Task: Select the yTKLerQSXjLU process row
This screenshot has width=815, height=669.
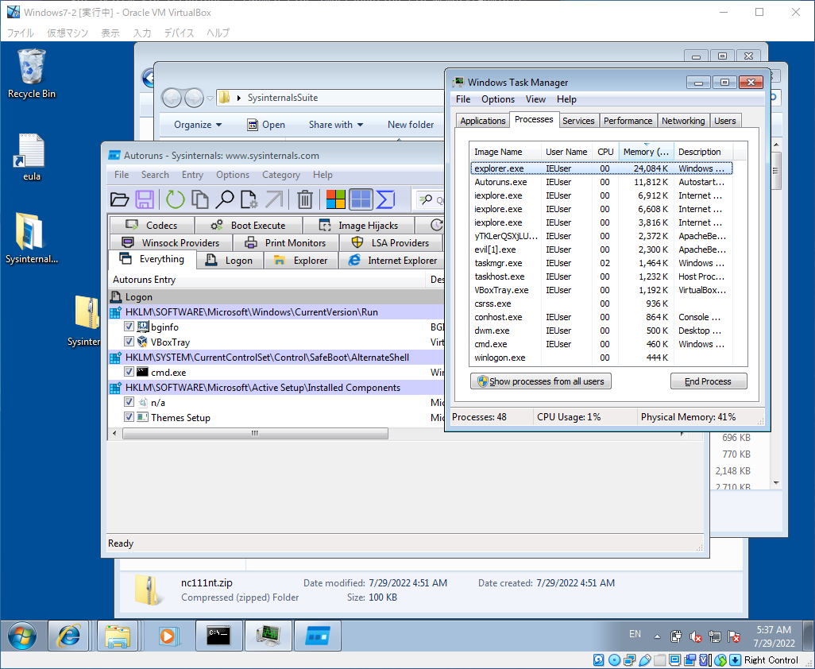Action: [x=601, y=236]
